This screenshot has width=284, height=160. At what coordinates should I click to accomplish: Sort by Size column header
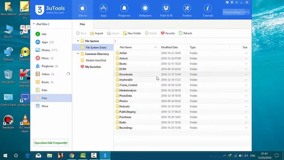pyautogui.click(x=241, y=48)
